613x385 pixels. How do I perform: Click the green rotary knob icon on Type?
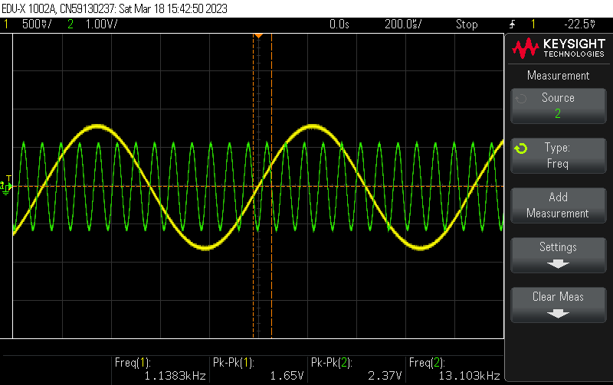(x=521, y=148)
